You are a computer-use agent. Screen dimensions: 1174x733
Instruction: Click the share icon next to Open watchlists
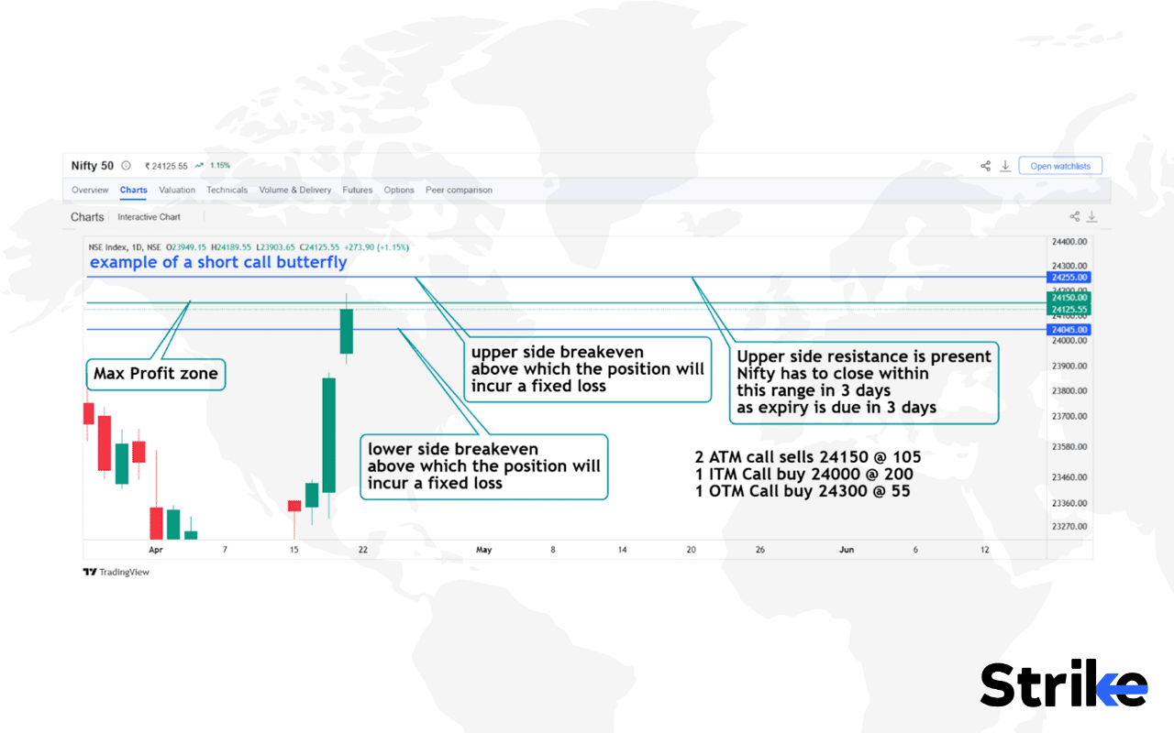[985, 166]
